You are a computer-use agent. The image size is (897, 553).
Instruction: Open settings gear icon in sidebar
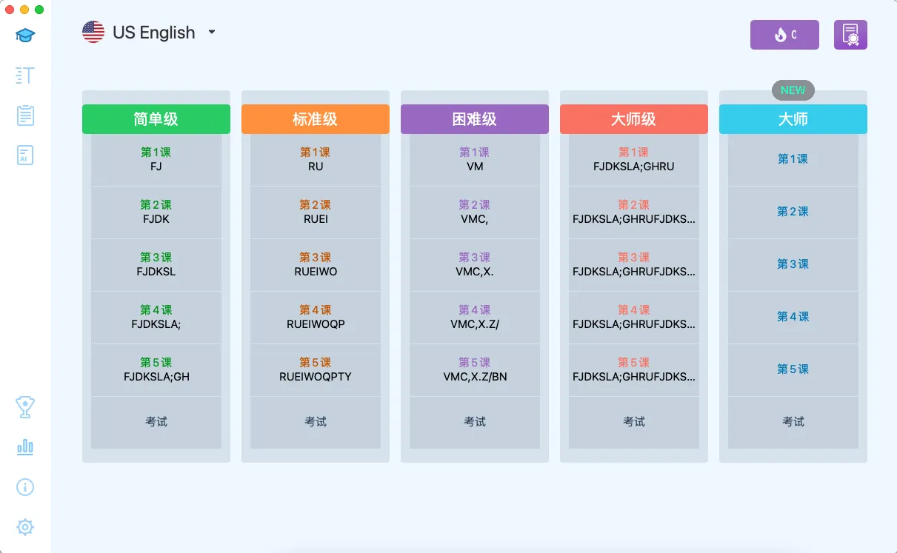click(x=25, y=527)
